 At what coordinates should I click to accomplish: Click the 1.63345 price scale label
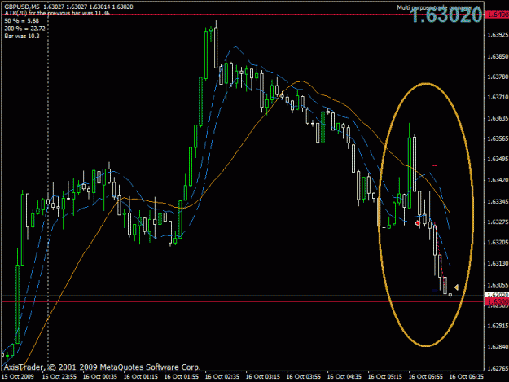pos(498,202)
